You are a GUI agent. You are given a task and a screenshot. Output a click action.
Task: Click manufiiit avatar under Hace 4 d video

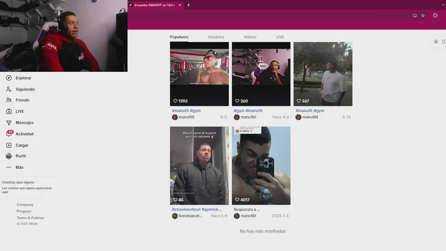(237, 117)
